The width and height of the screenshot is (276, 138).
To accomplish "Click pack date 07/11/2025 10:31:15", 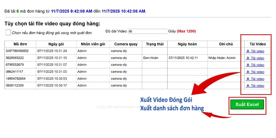I will pos(52,58).
